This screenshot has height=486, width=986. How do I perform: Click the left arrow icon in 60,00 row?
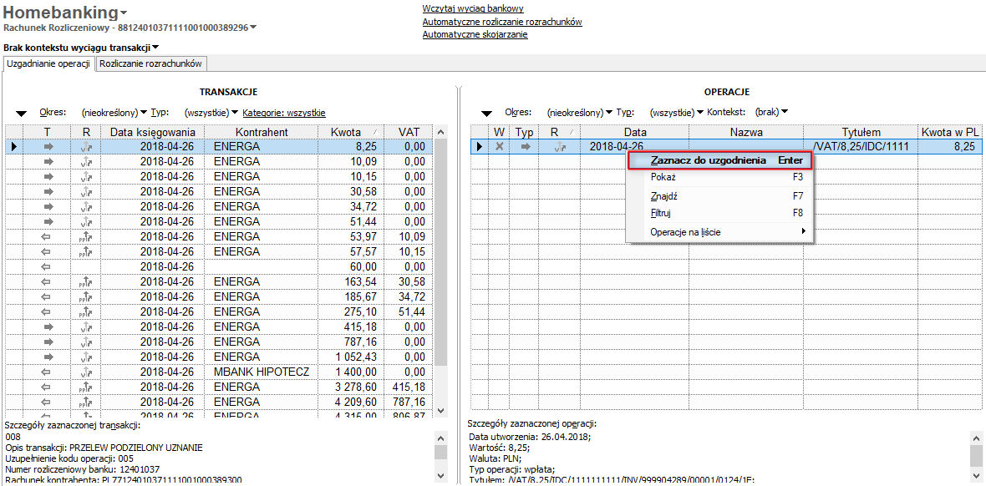[47, 267]
